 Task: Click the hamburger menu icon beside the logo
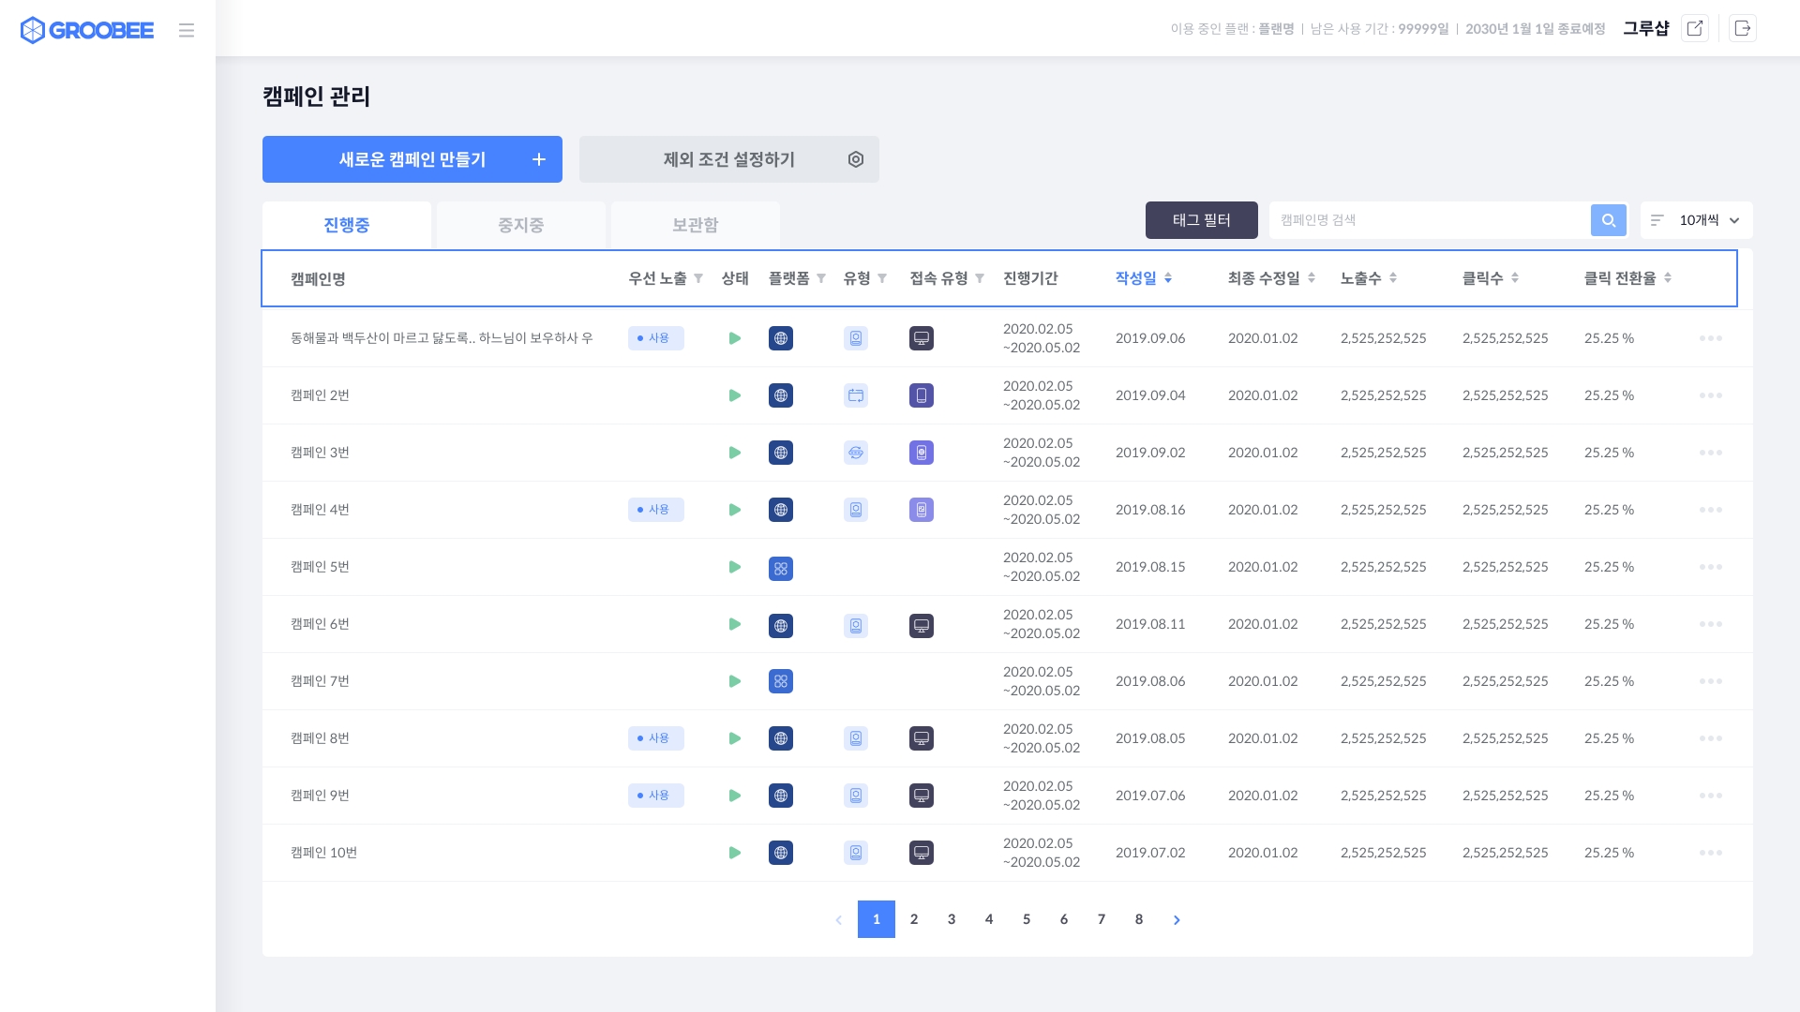click(187, 30)
